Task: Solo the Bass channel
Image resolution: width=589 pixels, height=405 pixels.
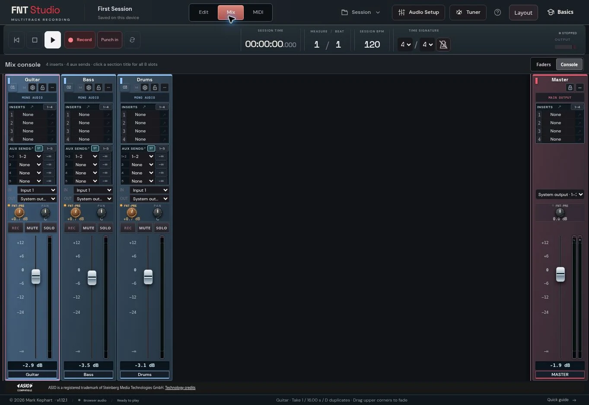Action: [105, 228]
